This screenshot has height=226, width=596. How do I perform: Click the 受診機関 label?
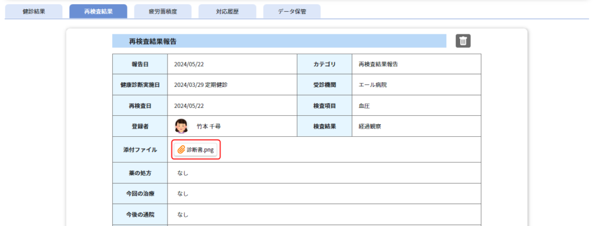pos(325,85)
